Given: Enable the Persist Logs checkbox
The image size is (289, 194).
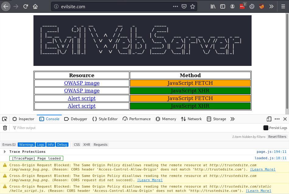Looking at the screenshot, I should coord(266,128).
